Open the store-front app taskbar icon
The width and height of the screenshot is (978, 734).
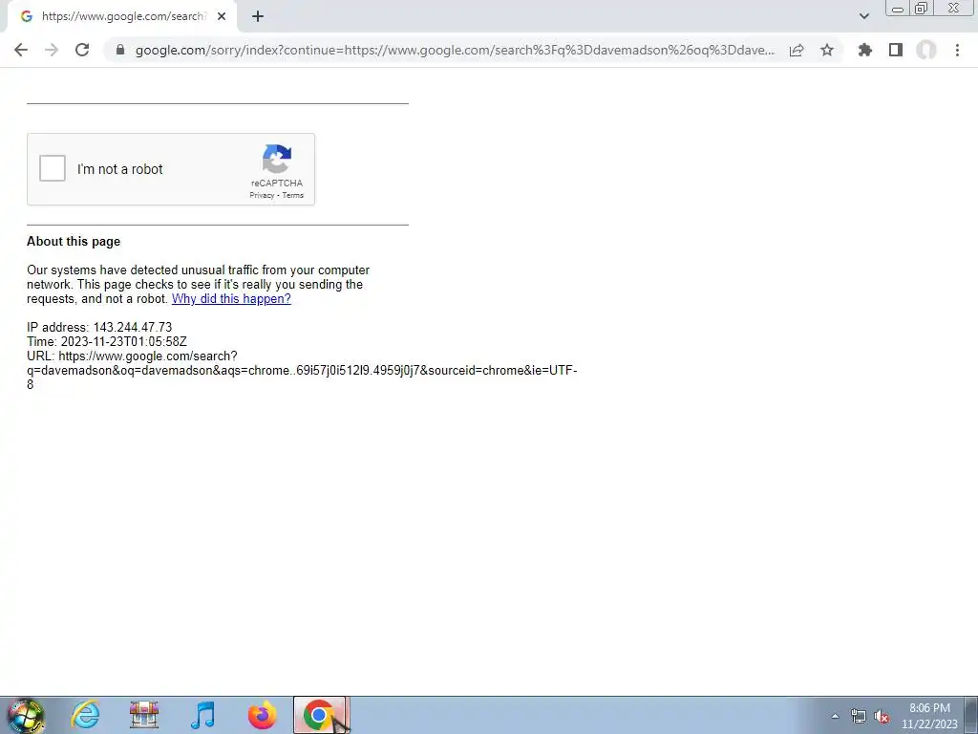point(144,715)
